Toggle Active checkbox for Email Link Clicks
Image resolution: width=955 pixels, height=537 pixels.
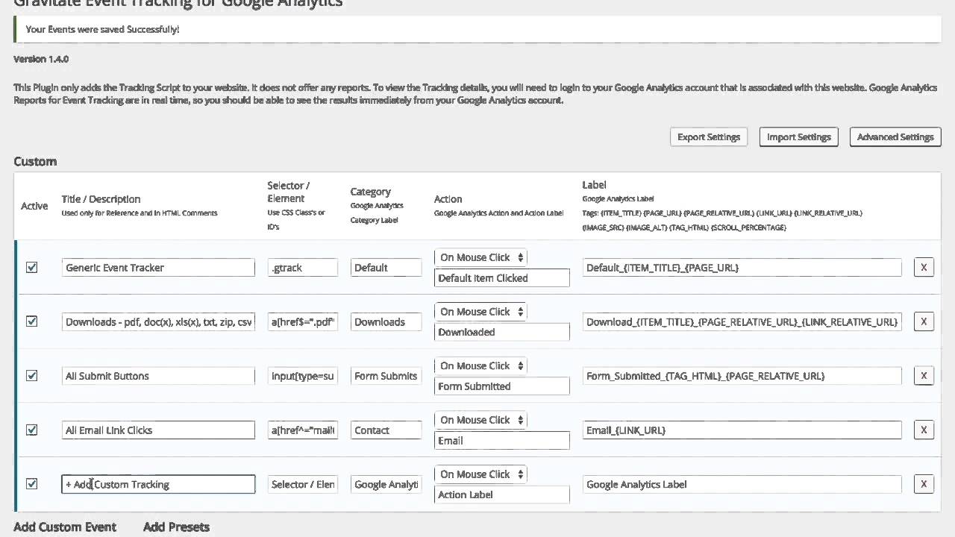[32, 430]
